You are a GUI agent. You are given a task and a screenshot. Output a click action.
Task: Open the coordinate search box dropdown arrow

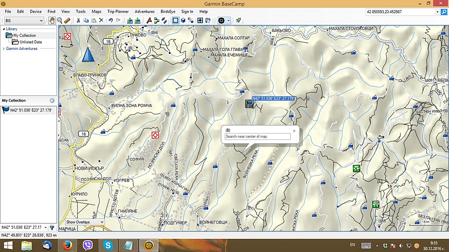click(437, 12)
